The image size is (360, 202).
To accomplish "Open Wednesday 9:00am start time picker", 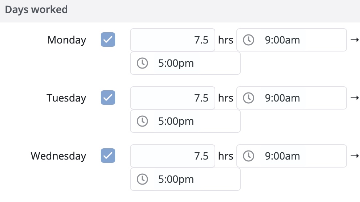I will click(292, 156).
